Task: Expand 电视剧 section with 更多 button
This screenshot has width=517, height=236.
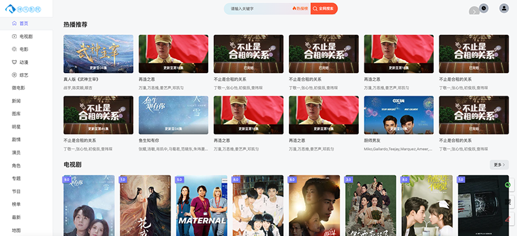Action: coord(499,165)
